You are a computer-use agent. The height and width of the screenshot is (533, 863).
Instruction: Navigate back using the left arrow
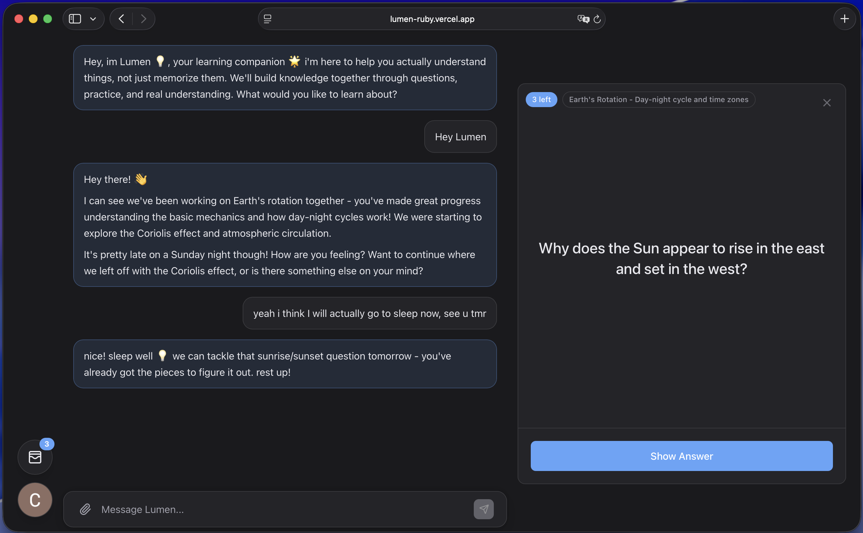point(121,19)
